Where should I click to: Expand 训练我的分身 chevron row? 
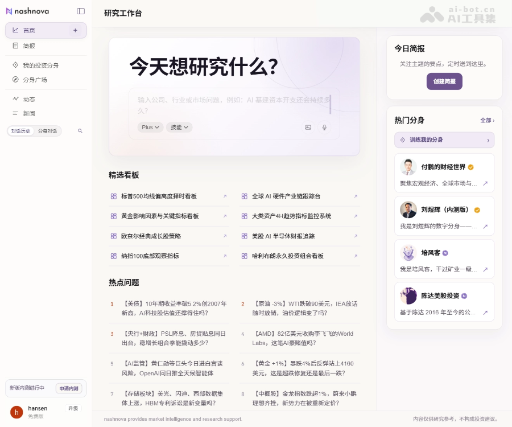pos(444,140)
